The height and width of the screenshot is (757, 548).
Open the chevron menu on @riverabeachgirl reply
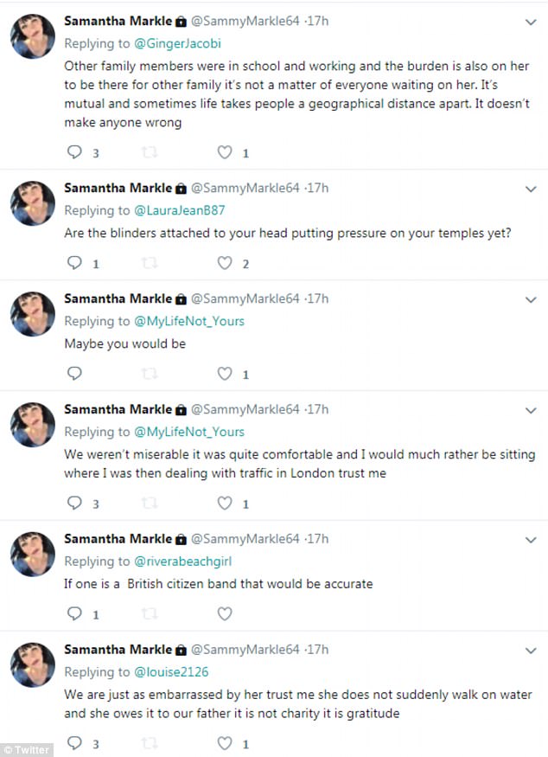pyautogui.click(x=531, y=540)
